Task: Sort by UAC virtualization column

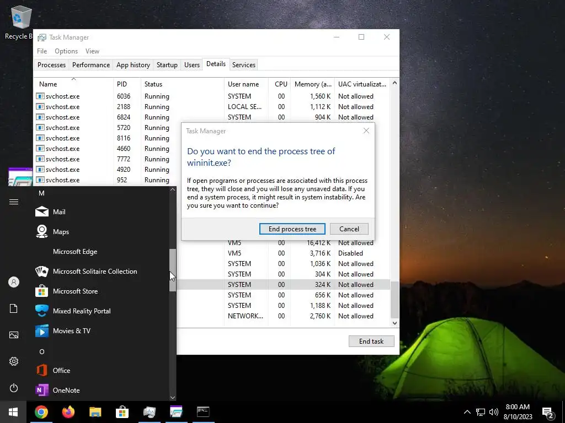Action: 362,84
